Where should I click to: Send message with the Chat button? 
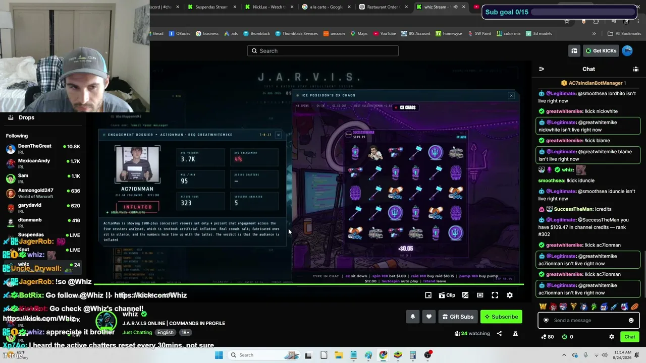coord(630,337)
